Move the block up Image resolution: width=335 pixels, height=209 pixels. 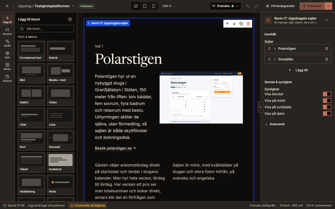pos(227,24)
